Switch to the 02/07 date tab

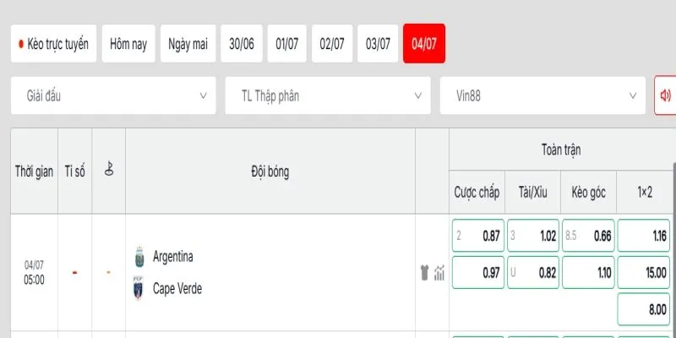332,44
